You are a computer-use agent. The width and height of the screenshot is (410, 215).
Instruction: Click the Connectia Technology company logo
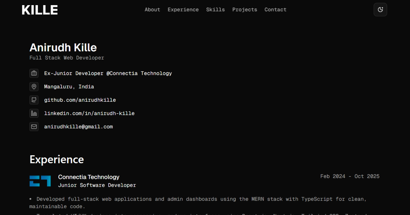point(40,181)
